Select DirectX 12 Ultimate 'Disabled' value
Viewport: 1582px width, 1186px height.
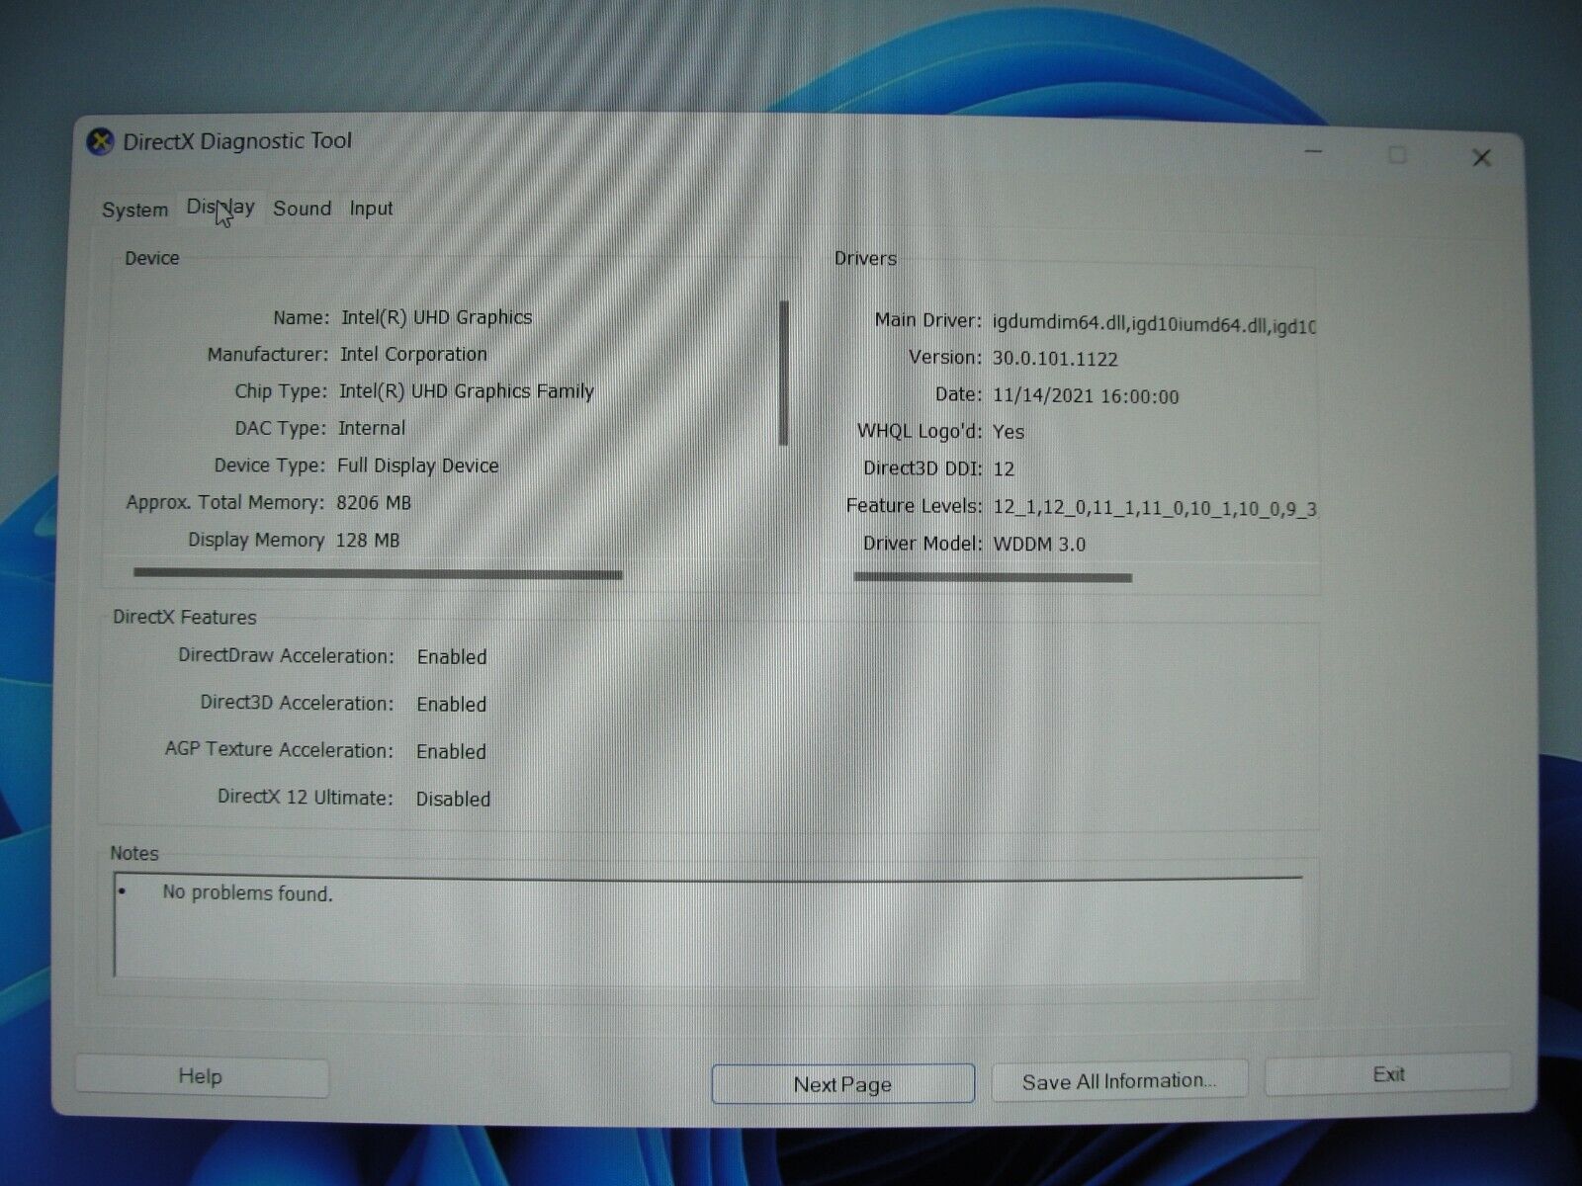[x=453, y=800]
